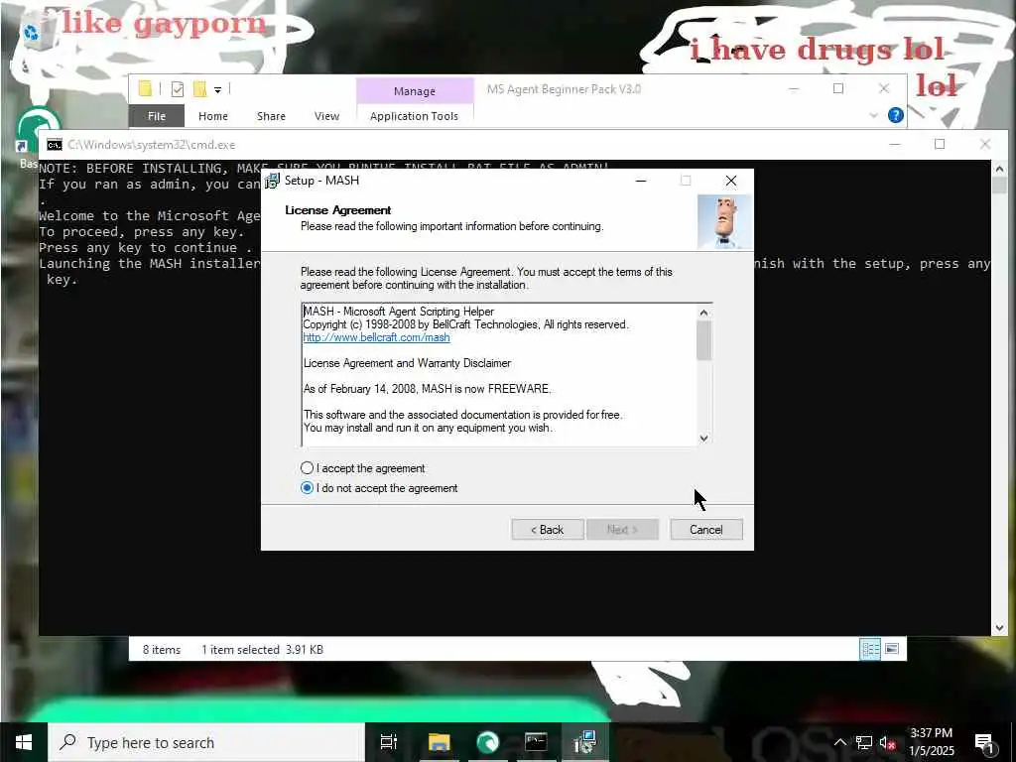This screenshot has width=1016, height=762.
Task: Click the license agreement scrollbar thumb
Action: [x=704, y=340]
